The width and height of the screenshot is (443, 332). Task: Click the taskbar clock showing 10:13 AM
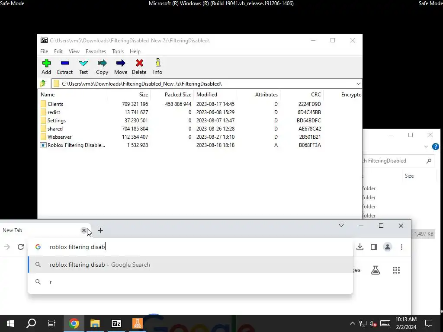[x=406, y=323]
